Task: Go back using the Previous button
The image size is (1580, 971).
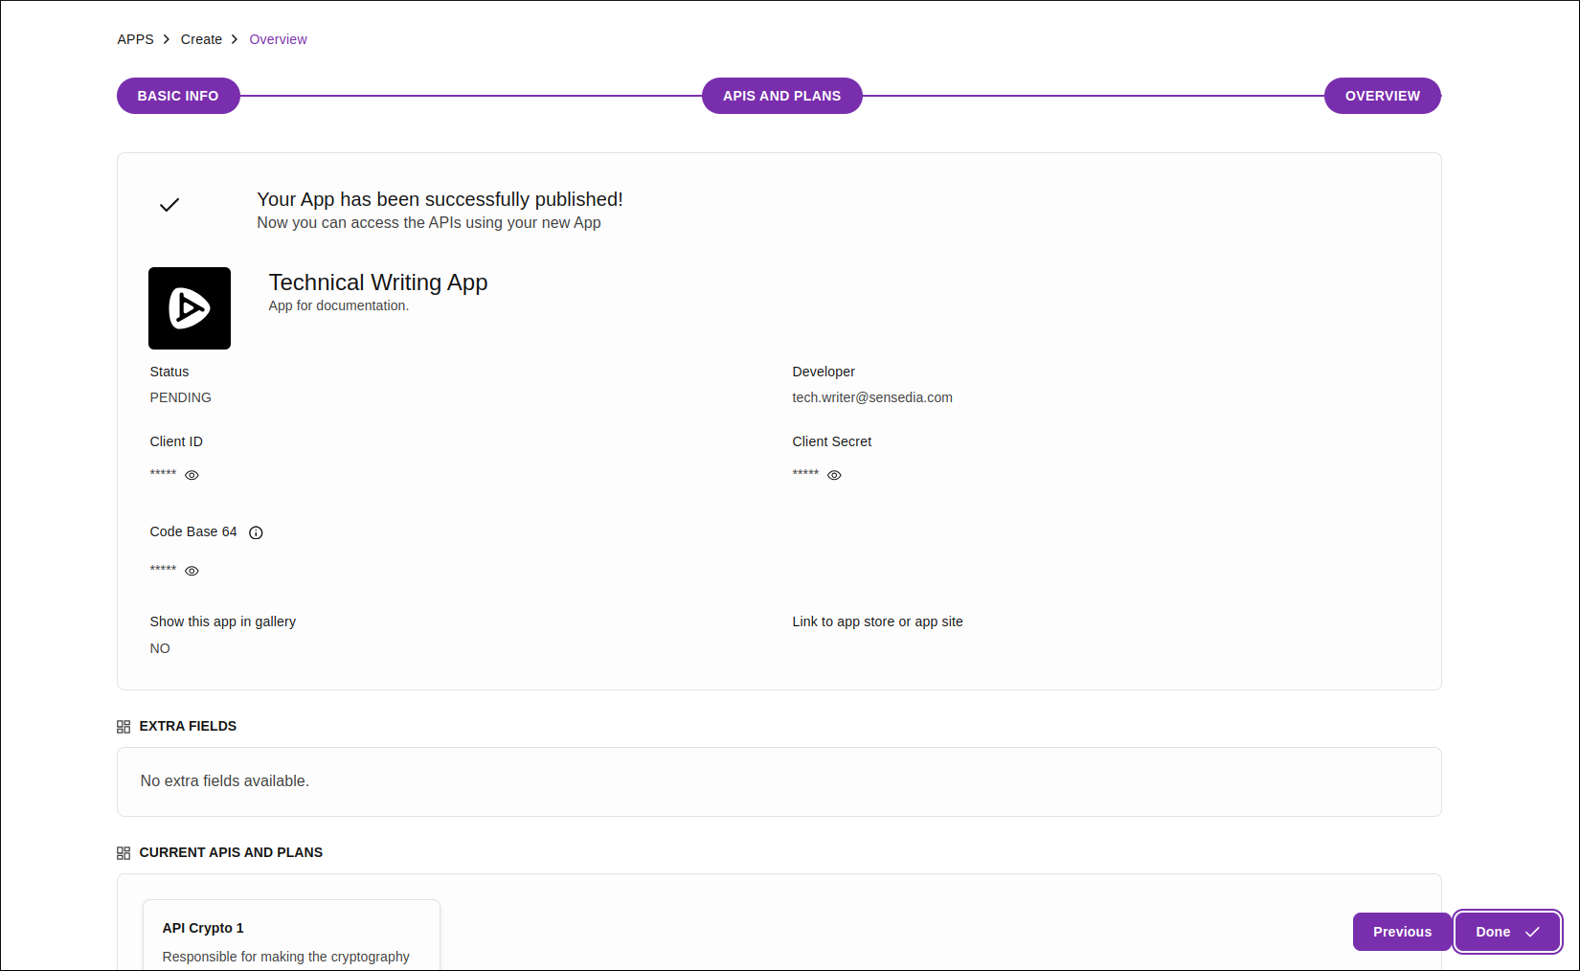Action: pyautogui.click(x=1402, y=931)
